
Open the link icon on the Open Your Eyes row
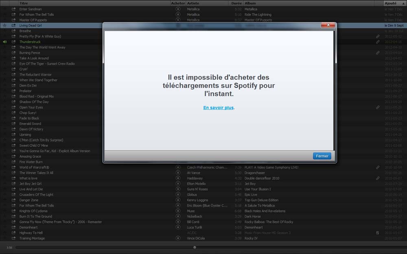tap(378, 107)
